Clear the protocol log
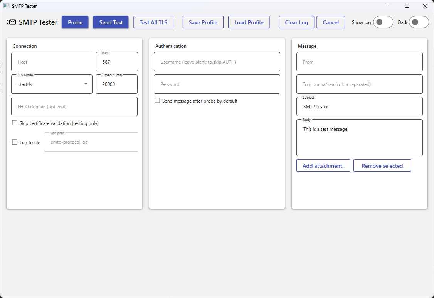 296,22
